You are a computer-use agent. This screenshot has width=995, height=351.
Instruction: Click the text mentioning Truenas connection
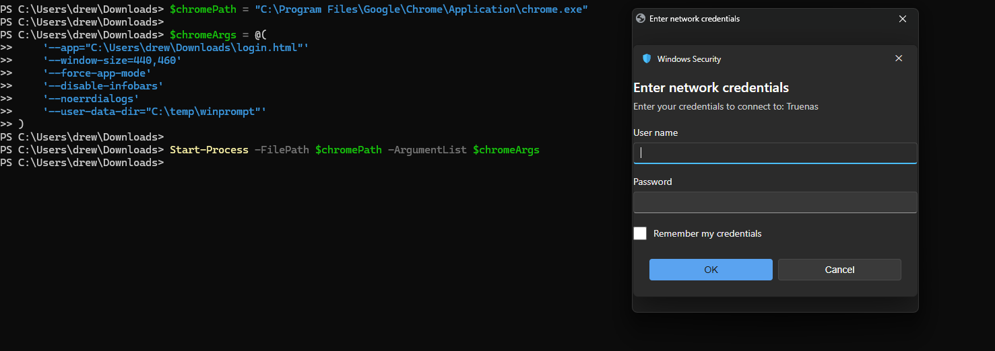(726, 106)
